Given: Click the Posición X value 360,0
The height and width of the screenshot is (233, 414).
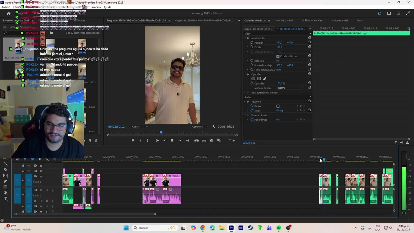Looking at the screenshot, I should point(279,42).
